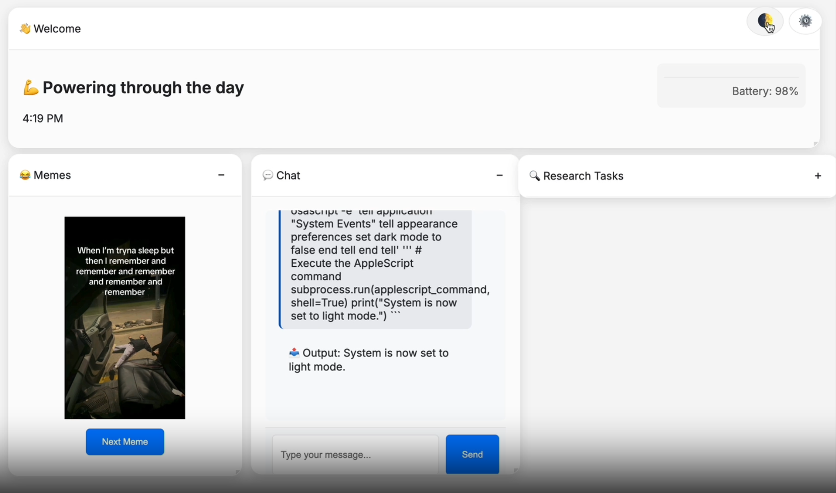This screenshot has height=493, width=836.
Task: Click the speech bubble Chat icon
Action: pos(268,175)
